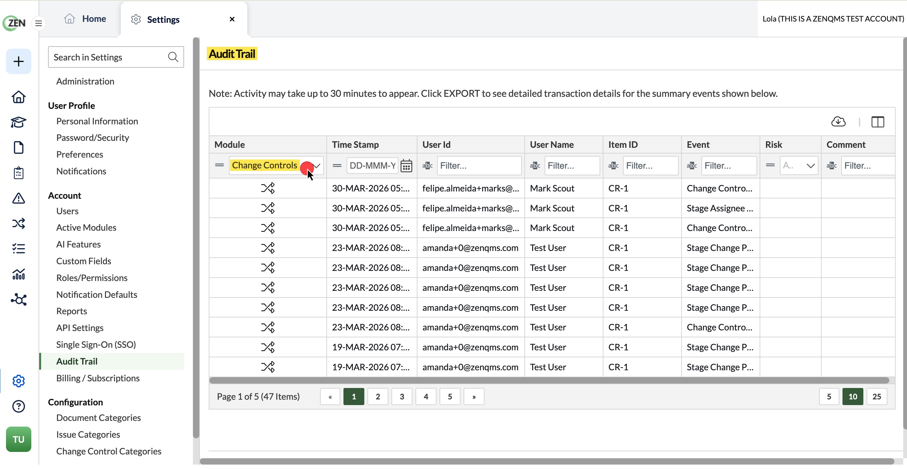
Task: Open the Time Stamp calendar picker
Action: click(407, 166)
